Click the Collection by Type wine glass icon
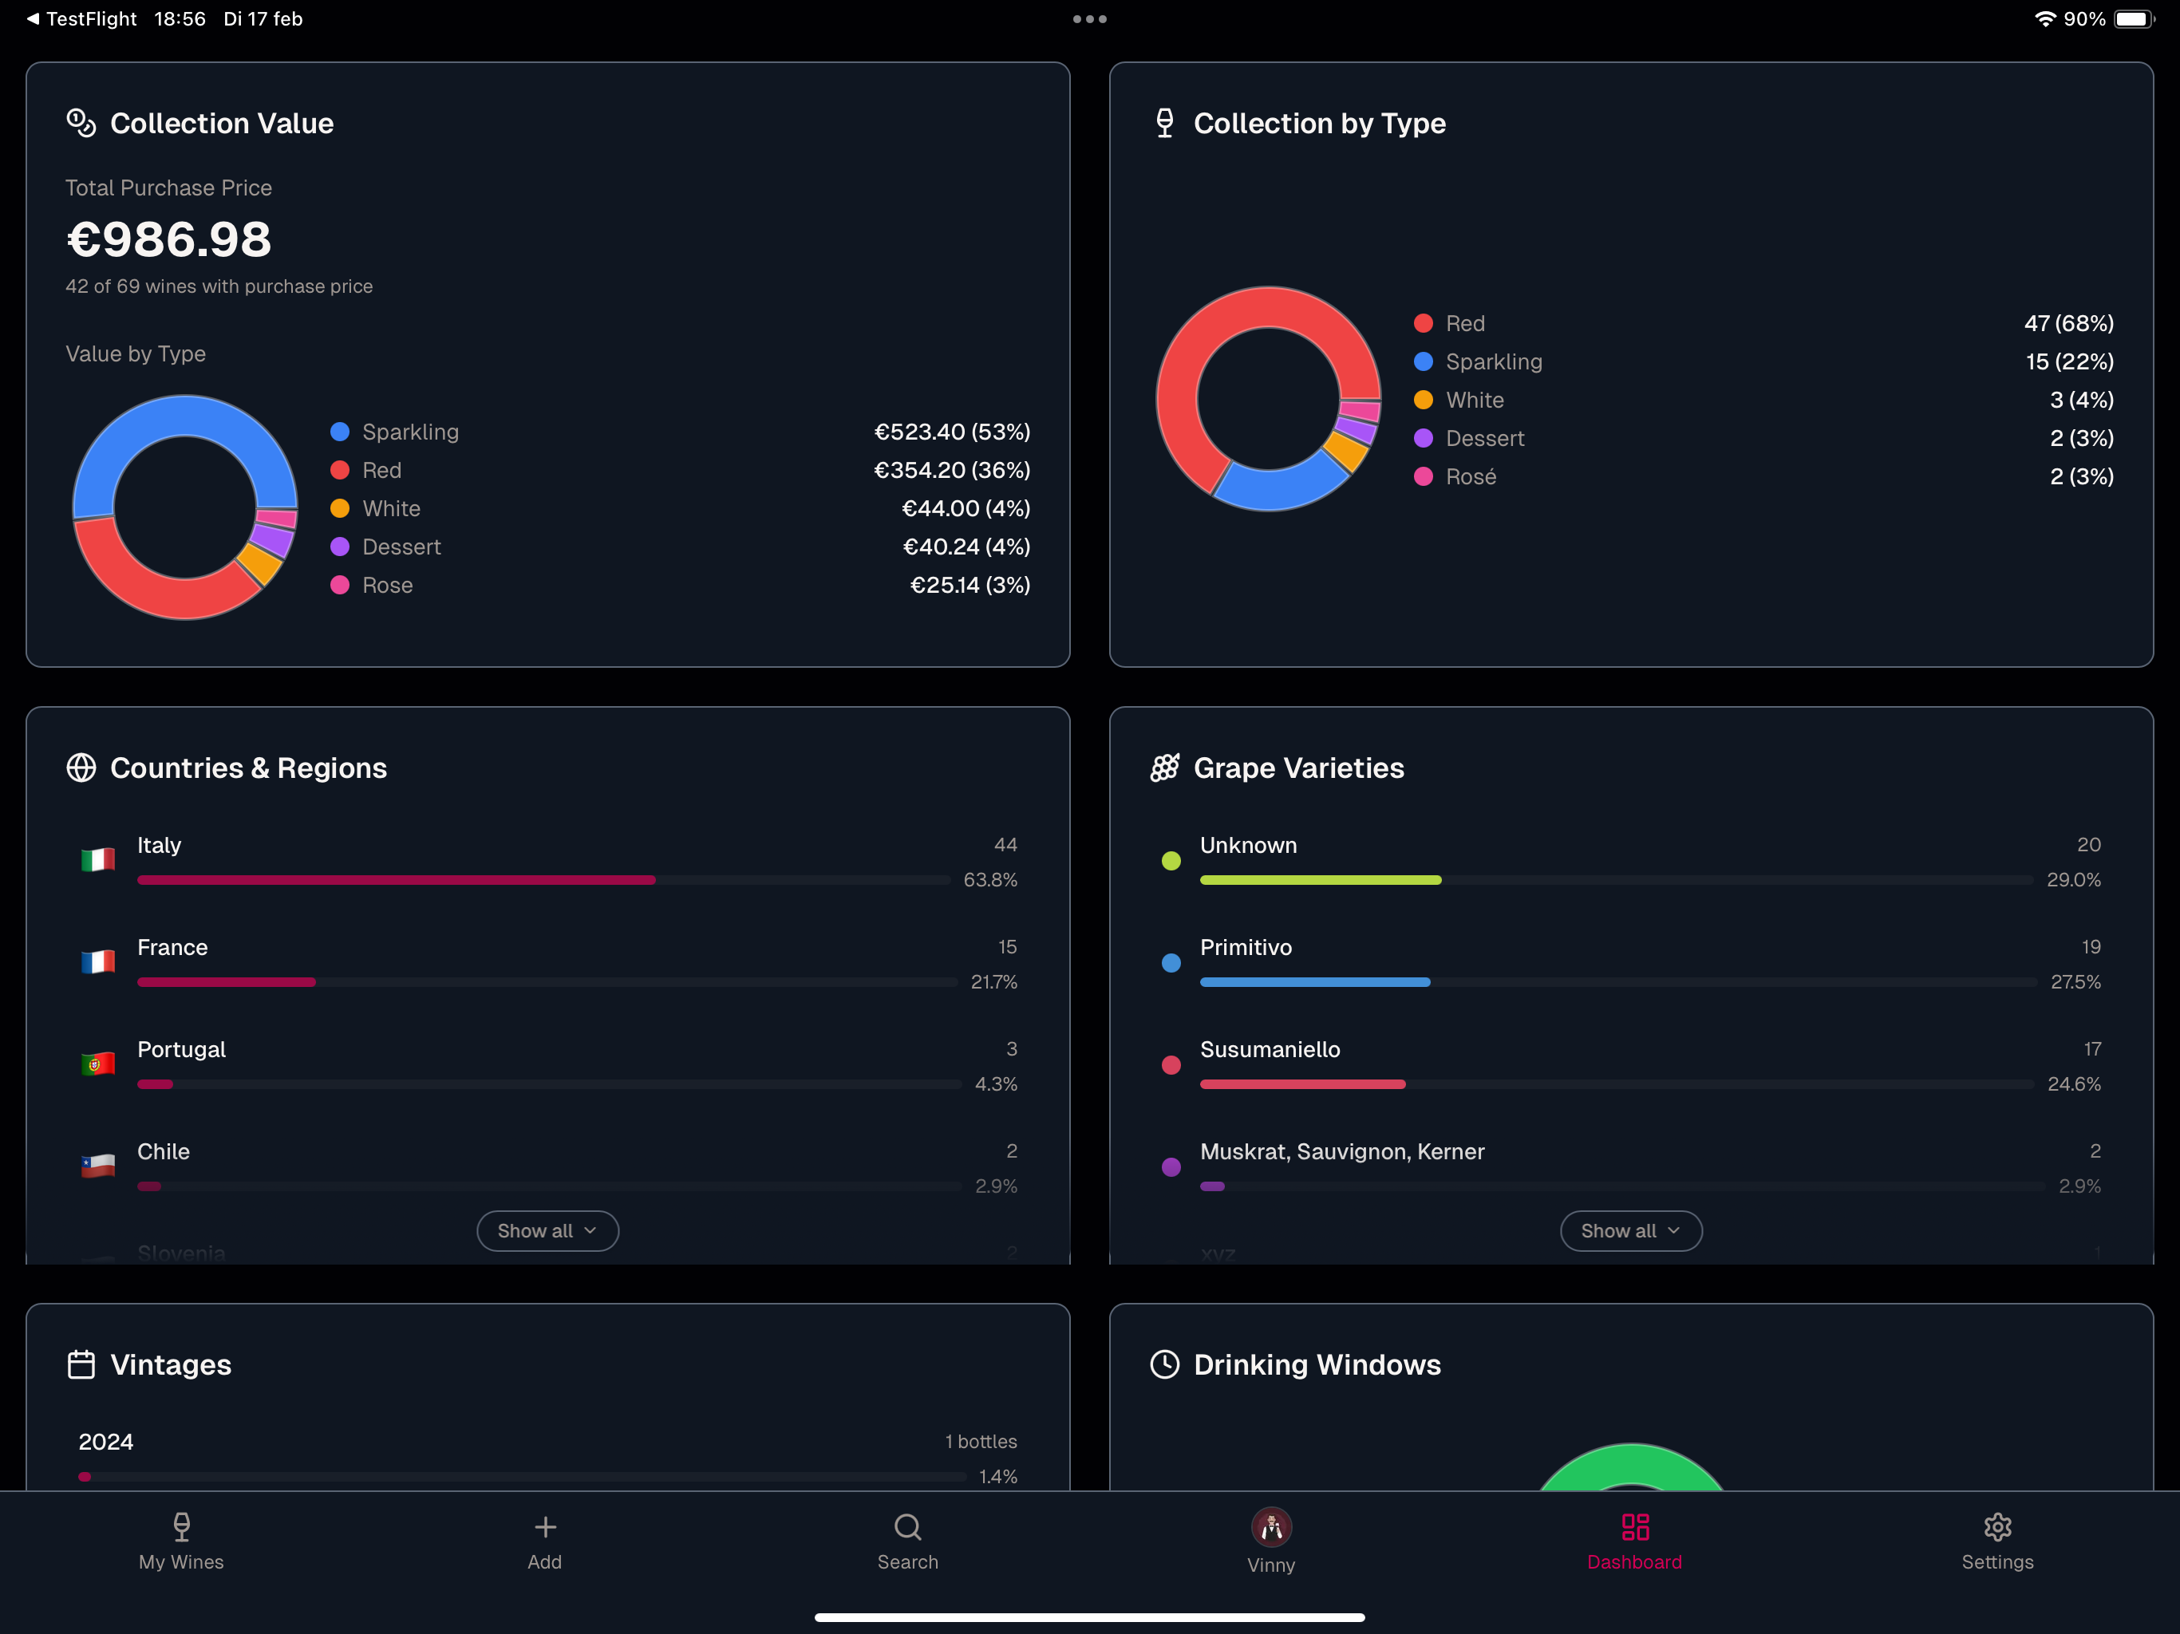The image size is (2180, 1634). coord(1165,123)
